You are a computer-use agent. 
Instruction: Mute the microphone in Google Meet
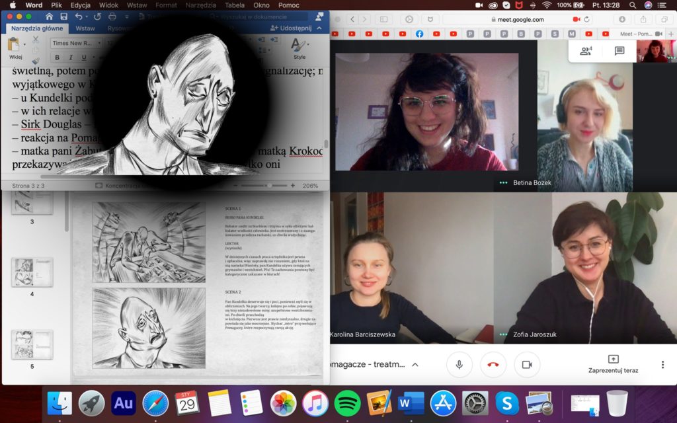point(459,364)
